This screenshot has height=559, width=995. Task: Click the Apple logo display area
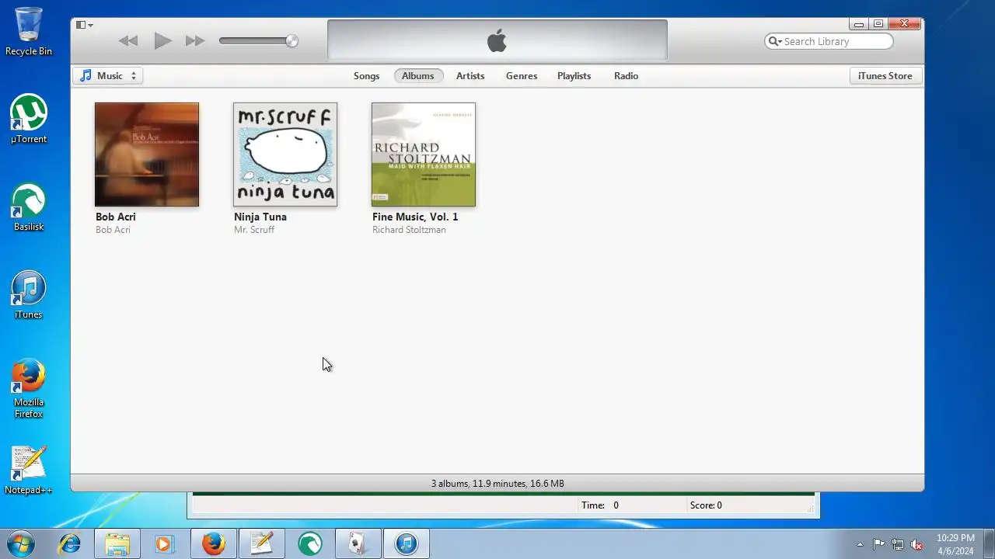(497, 40)
